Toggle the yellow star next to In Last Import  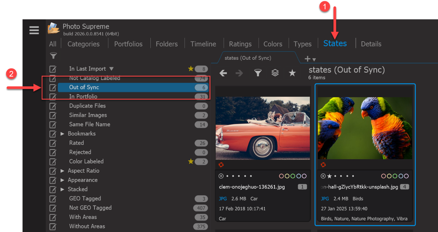pyautogui.click(x=191, y=69)
